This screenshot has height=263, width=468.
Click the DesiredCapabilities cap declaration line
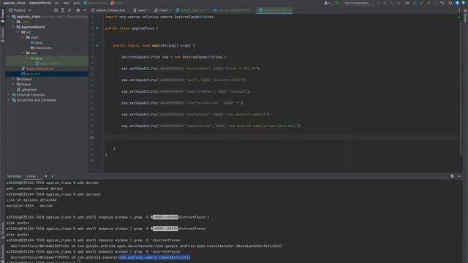point(174,57)
